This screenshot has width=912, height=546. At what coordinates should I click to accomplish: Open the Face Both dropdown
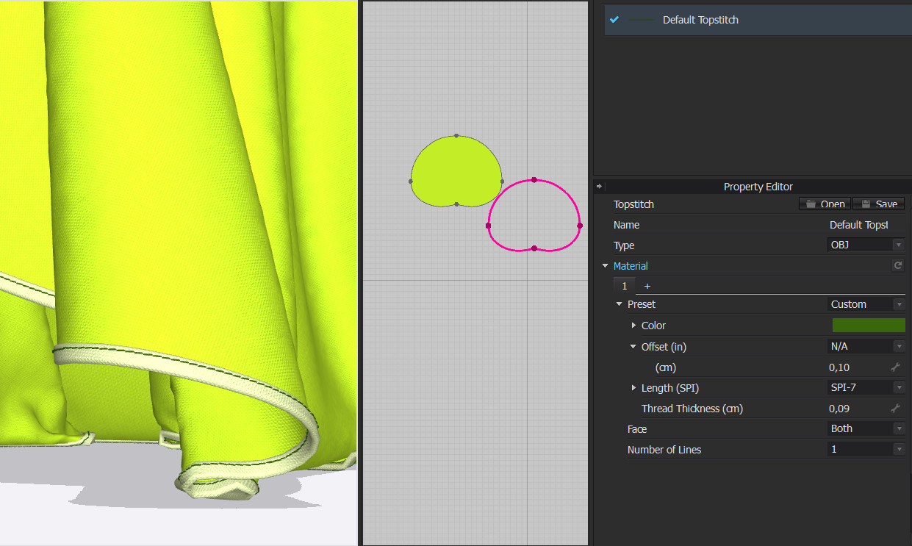(x=866, y=428)
